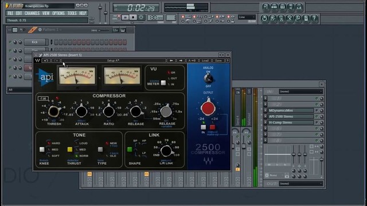The height and width of the screenshot is (206, 367).
Task: Open the browser view icon in FL toolbar
Action: pyautogui.click(x=291, y=7)
